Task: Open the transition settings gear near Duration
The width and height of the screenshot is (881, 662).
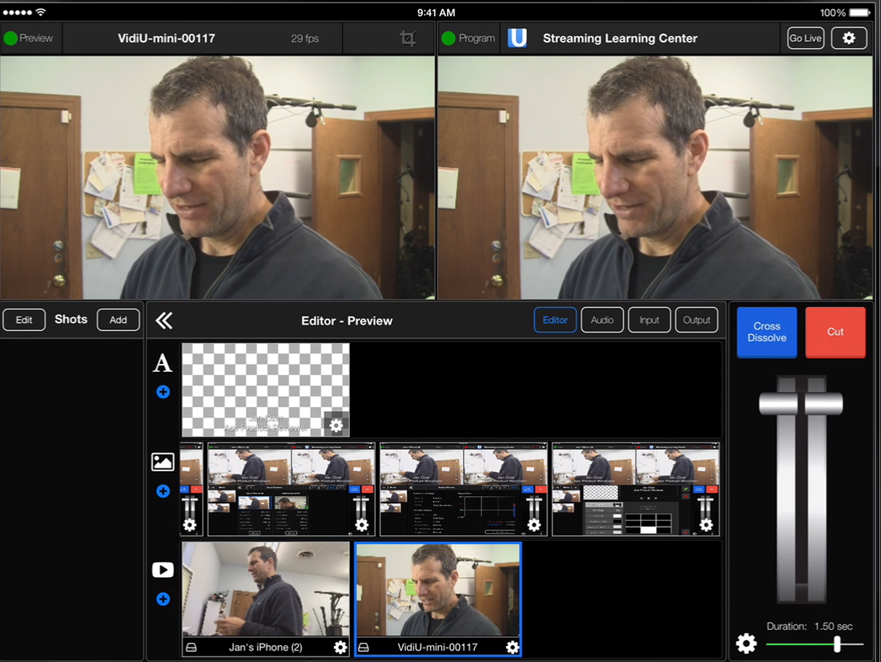Action: pos(746,643)
